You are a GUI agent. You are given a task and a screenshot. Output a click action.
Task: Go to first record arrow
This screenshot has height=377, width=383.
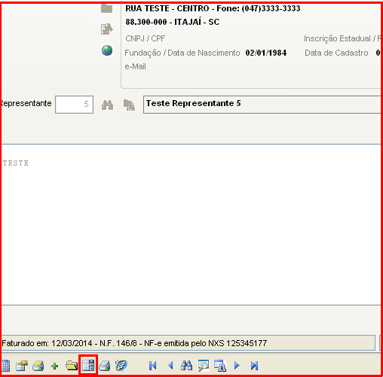coord(152,366)
